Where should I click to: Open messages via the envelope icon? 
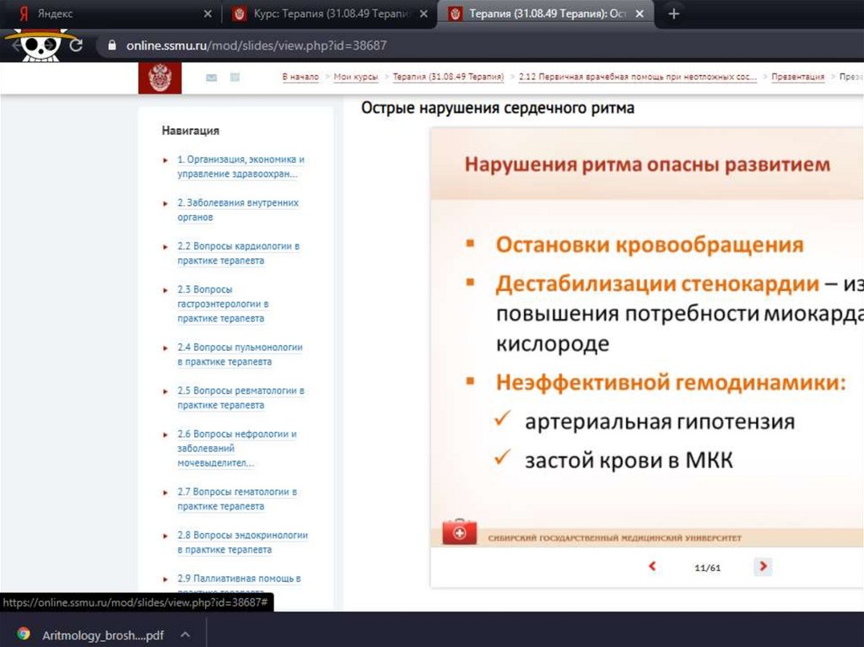tap(211, 78)
